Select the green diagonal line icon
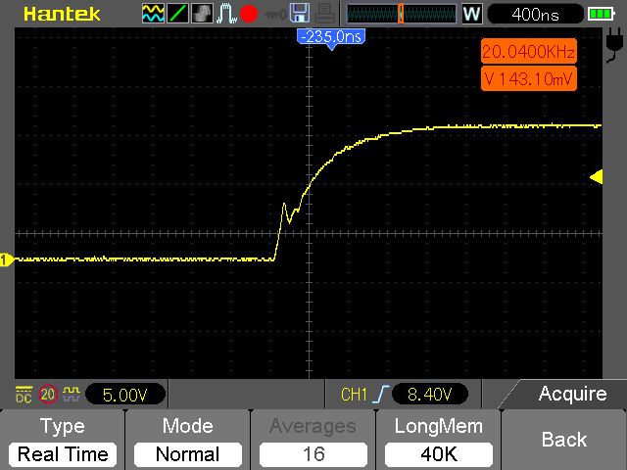Image resolution: width=627 pixels, height=470 pixels. (x=177, y=13)
